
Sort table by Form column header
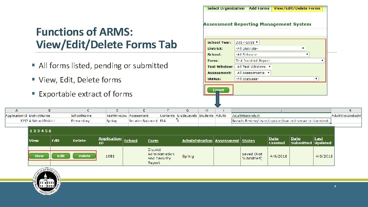click(153, 141)
